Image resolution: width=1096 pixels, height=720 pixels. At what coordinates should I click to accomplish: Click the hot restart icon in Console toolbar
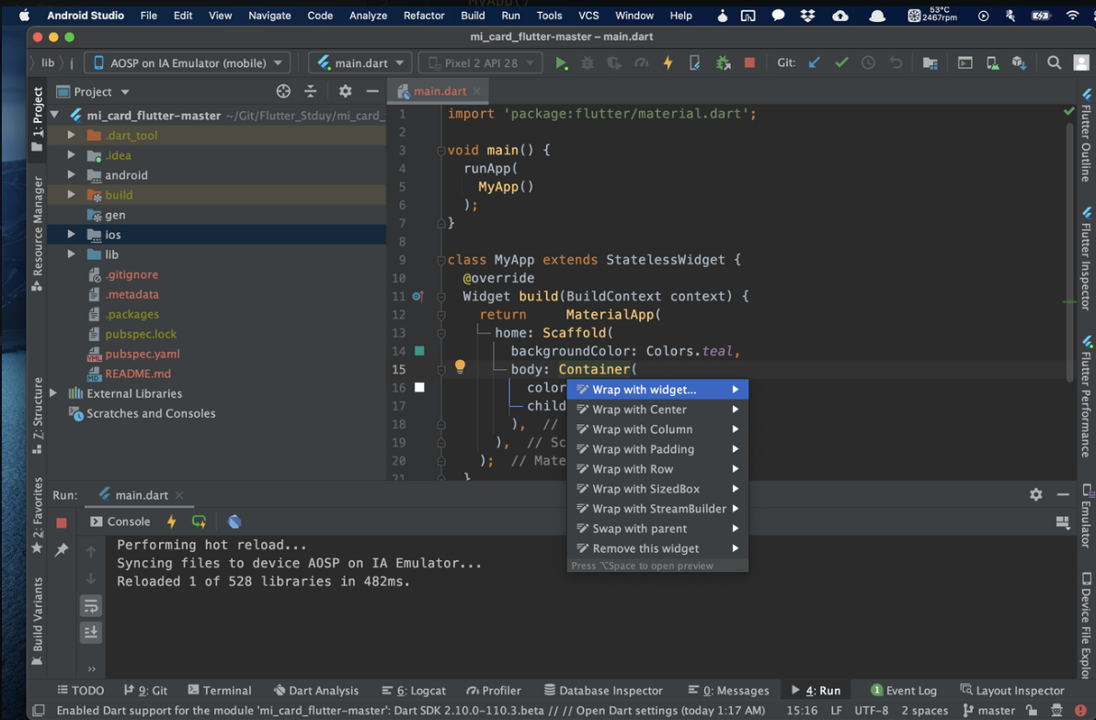pyautogui.click(x=200, y=522)
